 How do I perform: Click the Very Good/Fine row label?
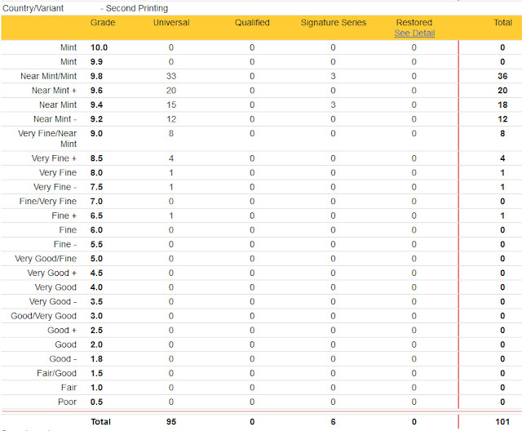[x=46, y=259]
